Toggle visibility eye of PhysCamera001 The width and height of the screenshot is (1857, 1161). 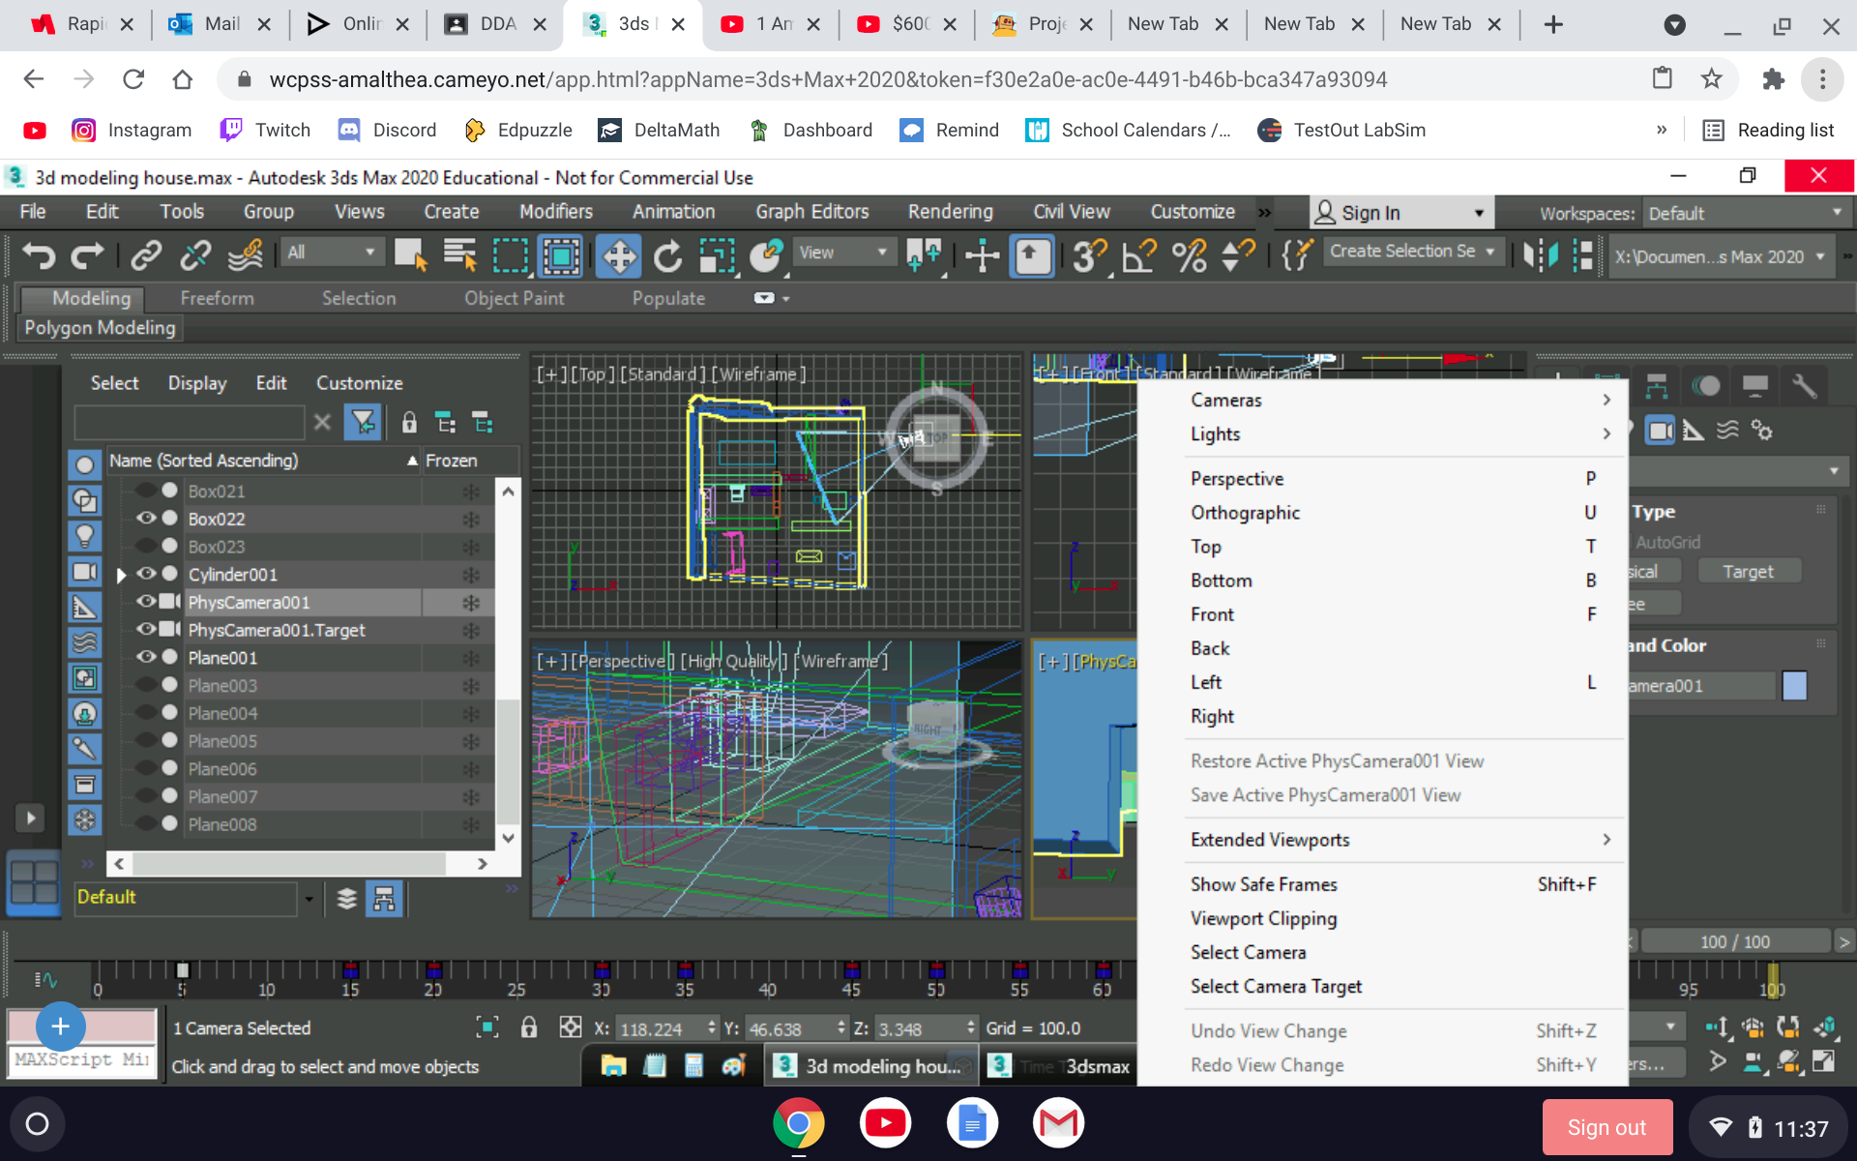pos(146,602)
